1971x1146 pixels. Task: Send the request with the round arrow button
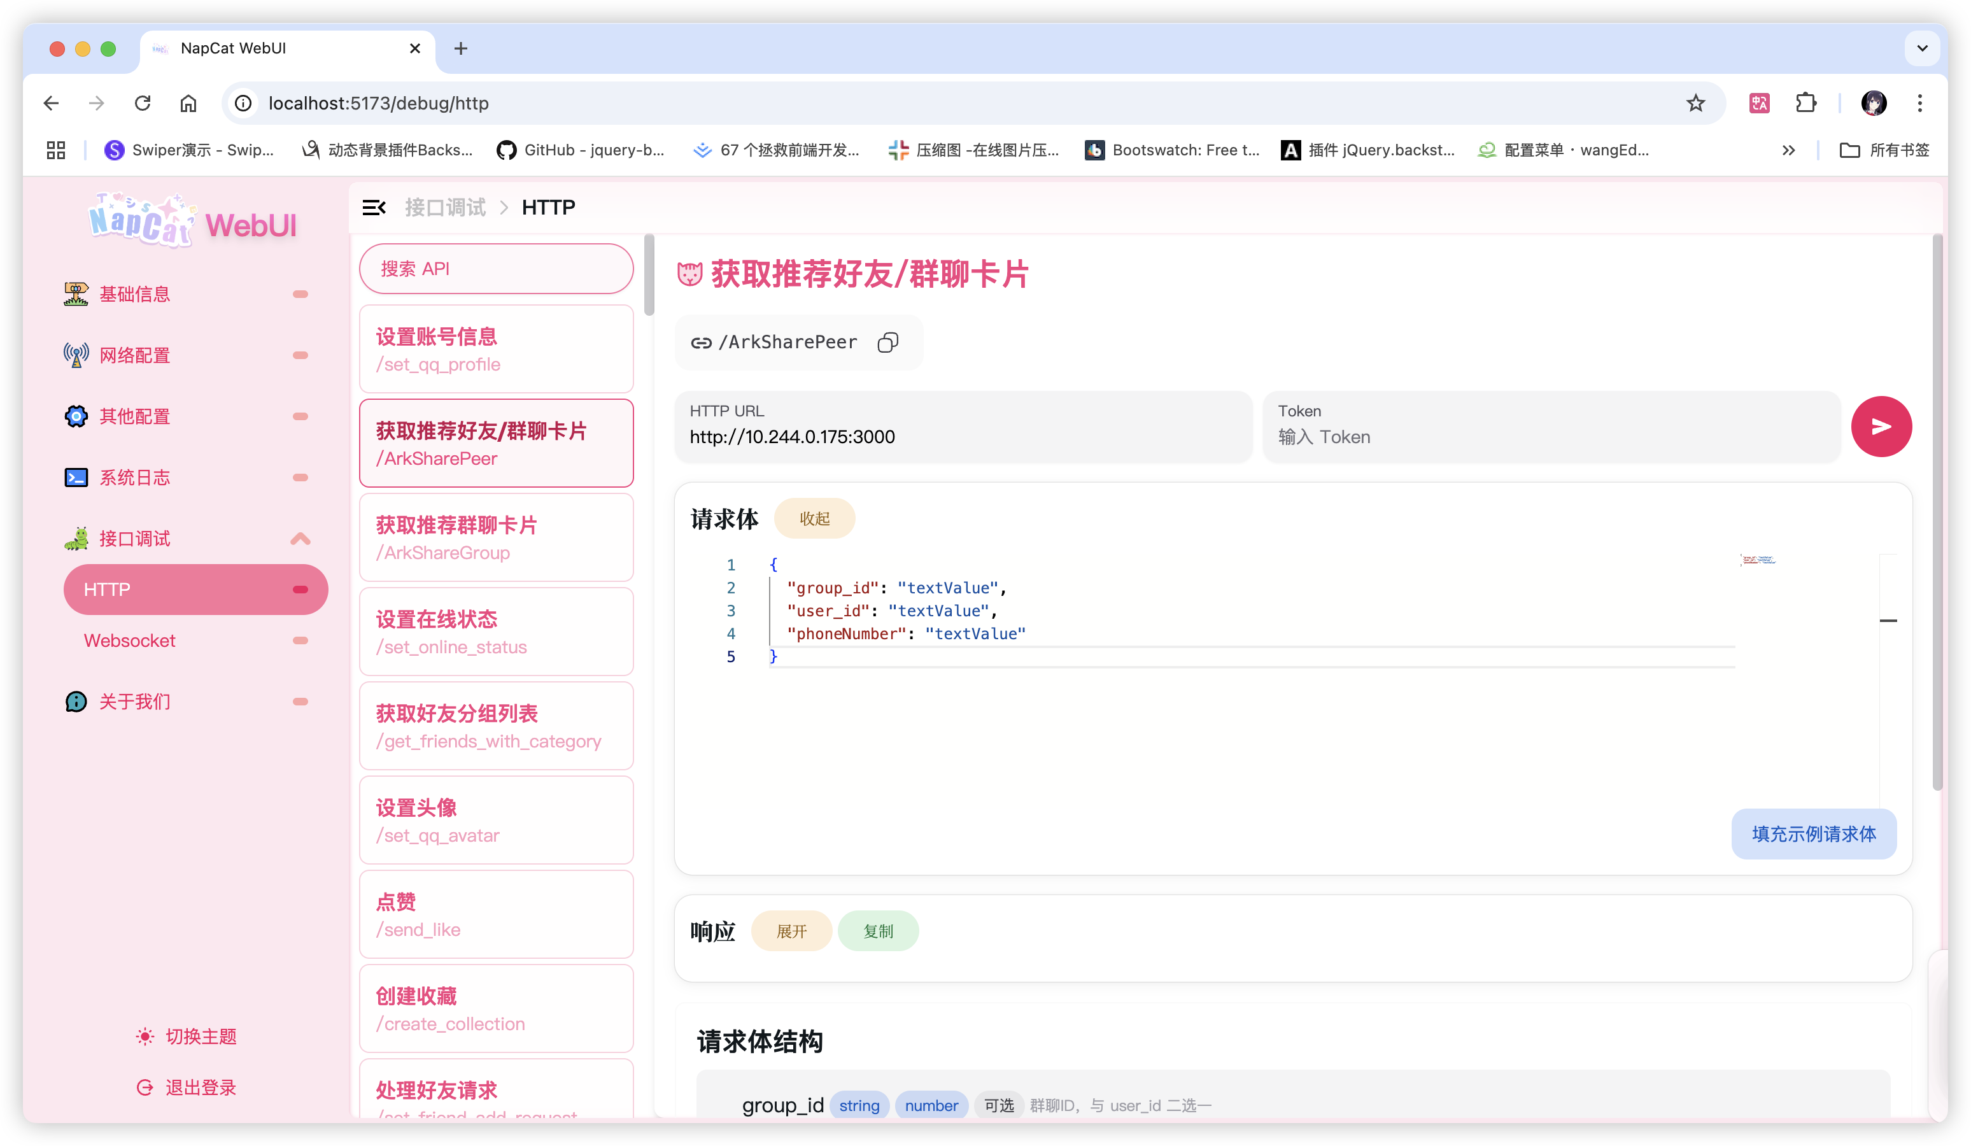point(1881,427)
